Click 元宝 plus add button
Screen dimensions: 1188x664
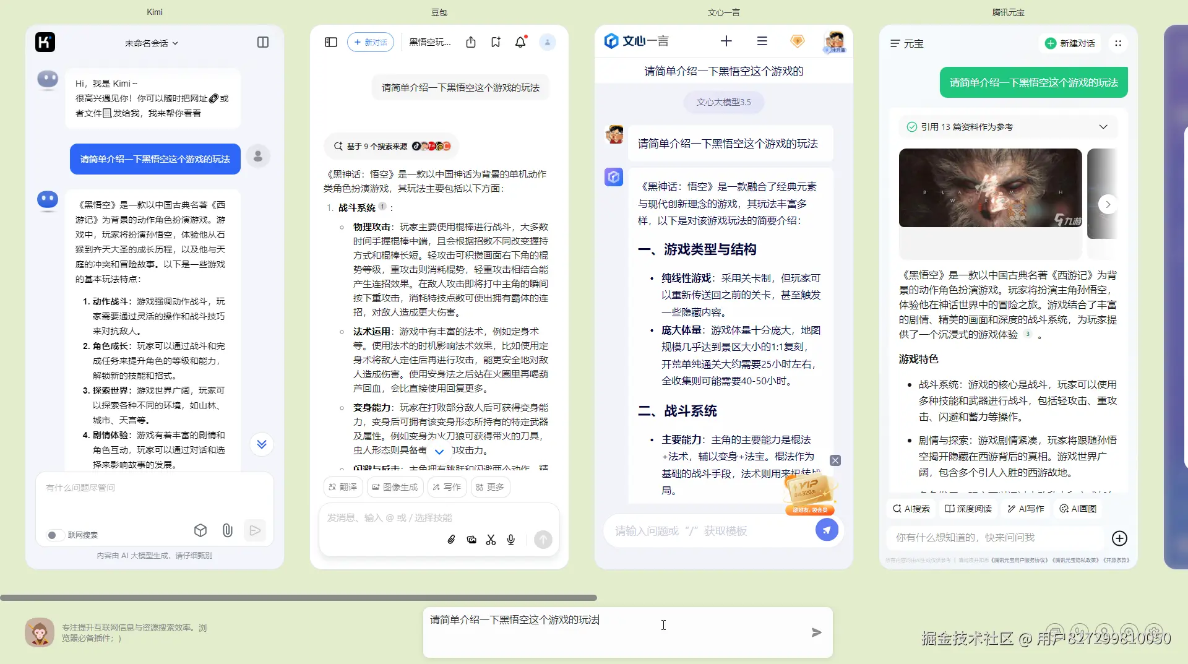tap(1119, 538)
